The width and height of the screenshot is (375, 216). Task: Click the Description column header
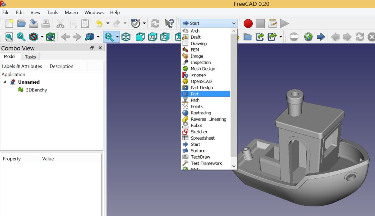click(62, 66)
